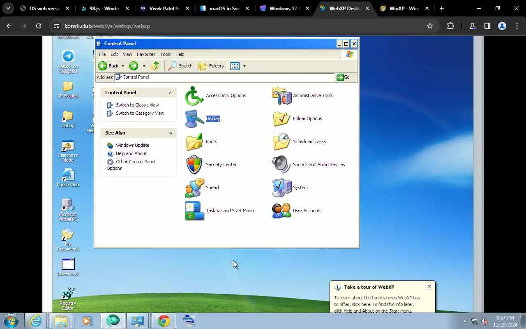
Task: Expand the Views dropdown arrow
Action: point(245,66)
